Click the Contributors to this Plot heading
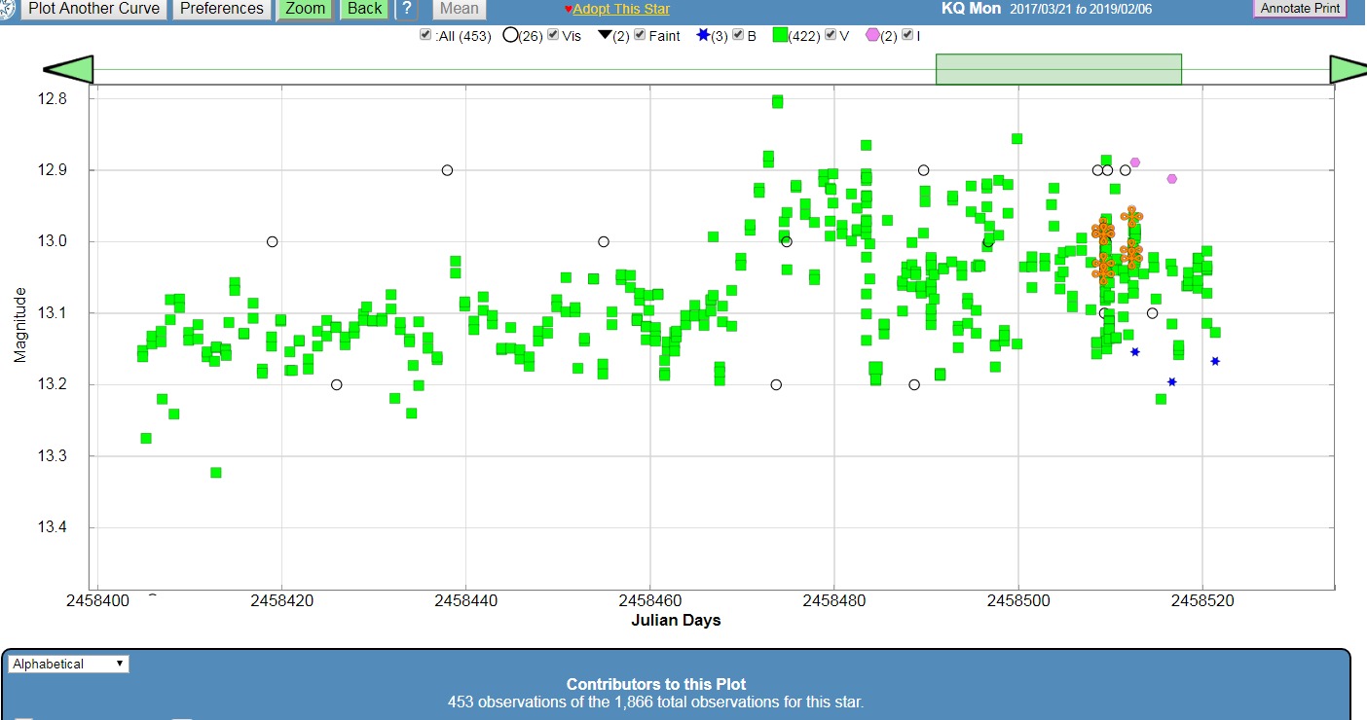 pyautogui.click(x=656, y=684)
